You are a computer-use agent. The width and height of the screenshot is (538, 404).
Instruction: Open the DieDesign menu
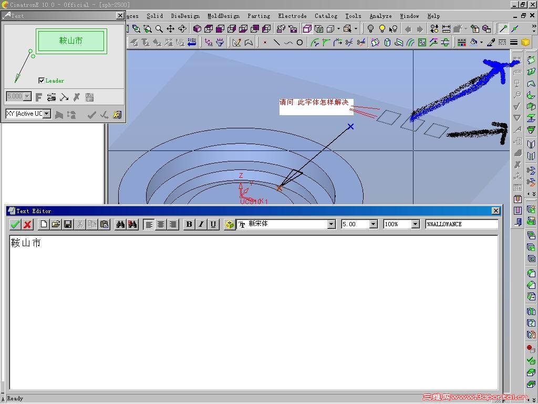pos(185,16)
